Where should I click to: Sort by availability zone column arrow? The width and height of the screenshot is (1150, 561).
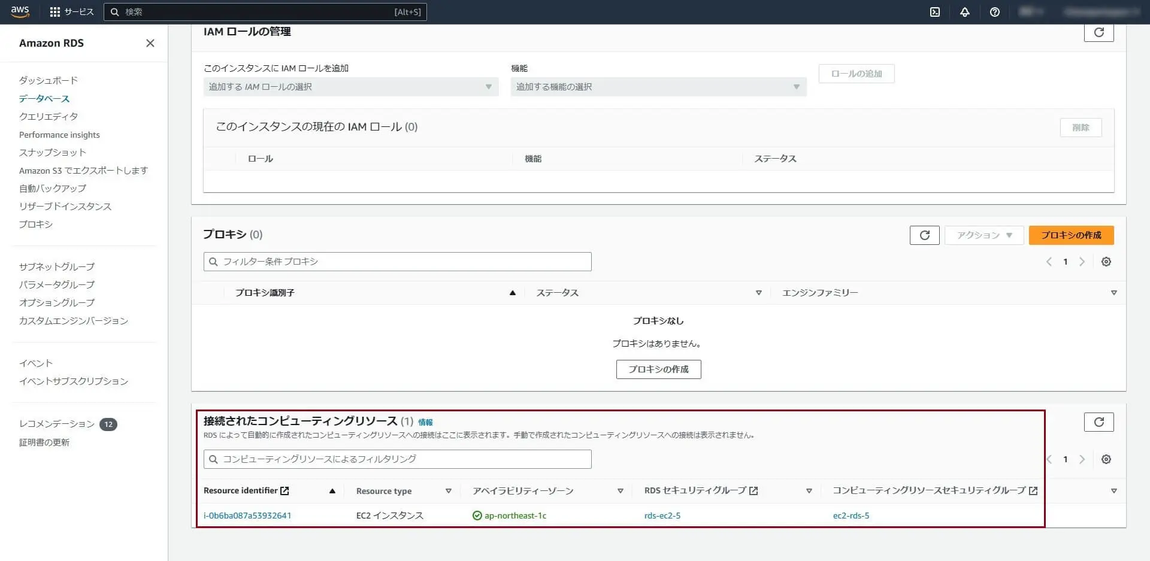[621, 491]
